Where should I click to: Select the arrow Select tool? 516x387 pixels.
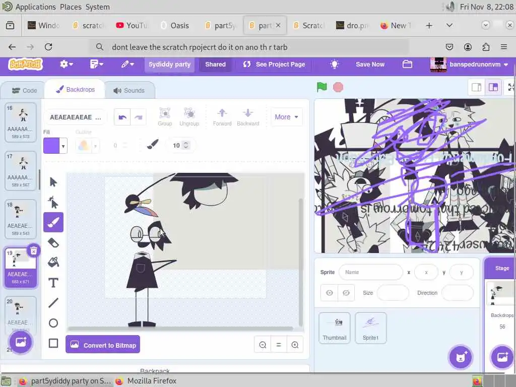(53, 182)
